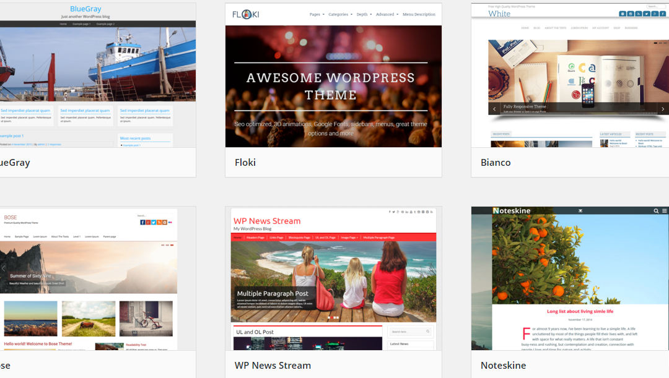Click 'WP News Stream' red title in preview
669x378 pixels.
267,221
